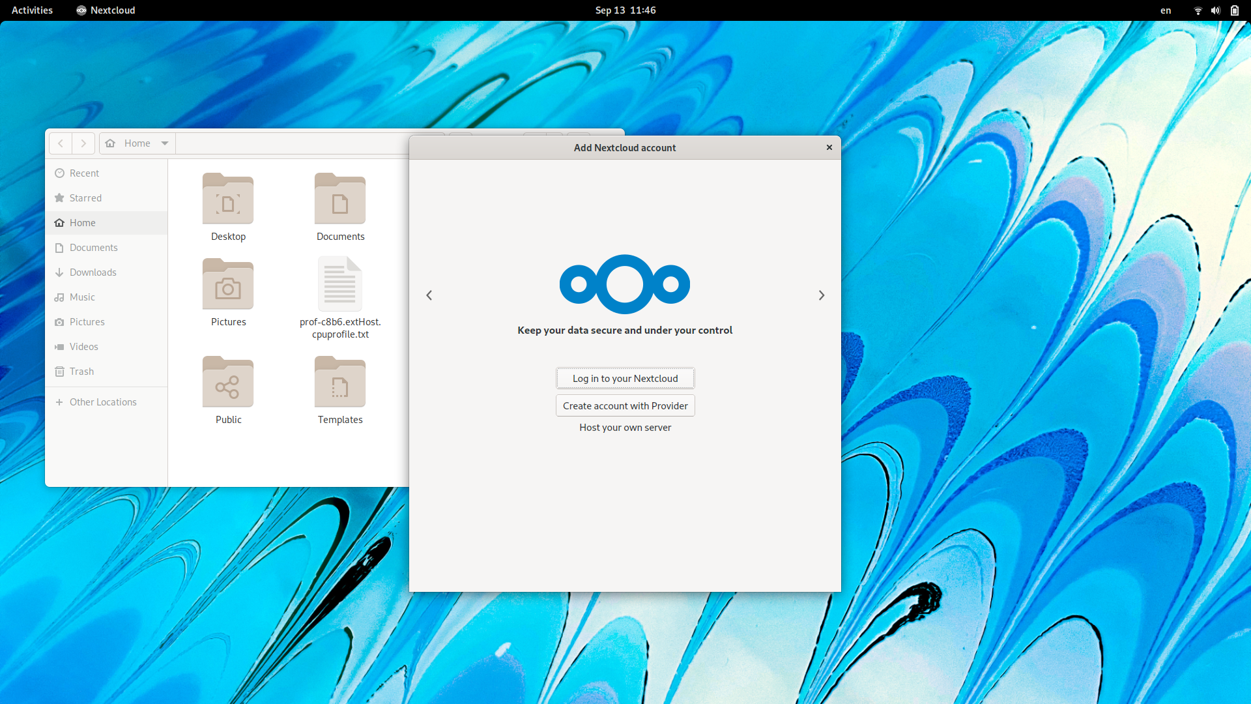Select prof-c8b6.extHost.cpuprofile.txt file
This screenshot has height=704, width=1251.
coord(340,298)
